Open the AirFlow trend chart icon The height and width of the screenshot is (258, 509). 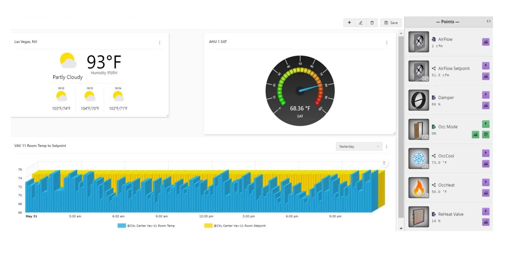(485, 42)
